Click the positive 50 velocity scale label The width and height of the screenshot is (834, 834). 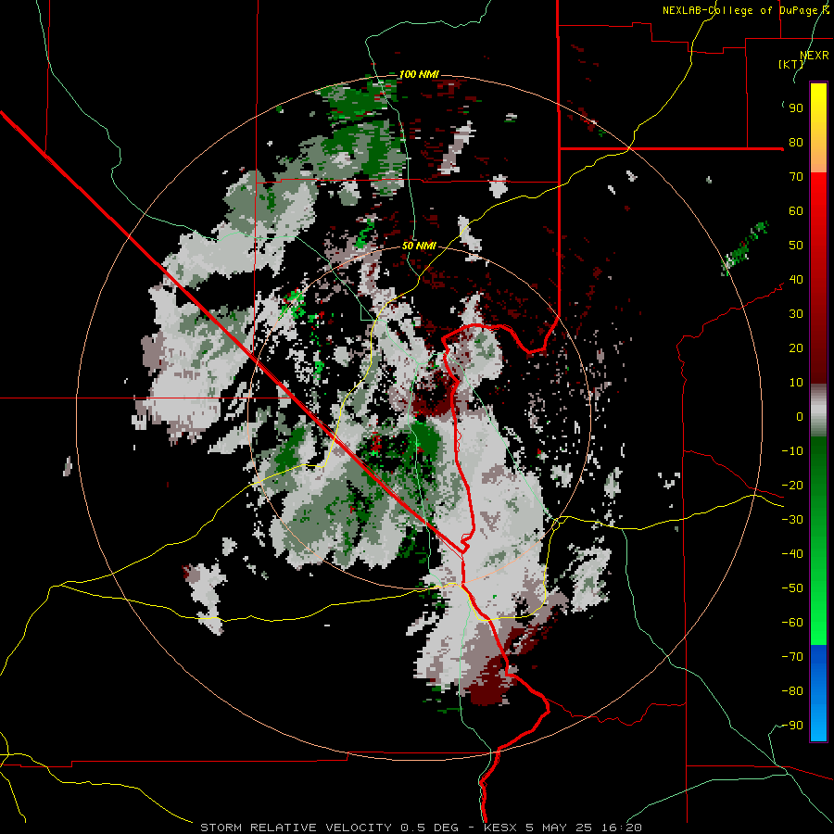pyautogui.click(x=796, y=246)
